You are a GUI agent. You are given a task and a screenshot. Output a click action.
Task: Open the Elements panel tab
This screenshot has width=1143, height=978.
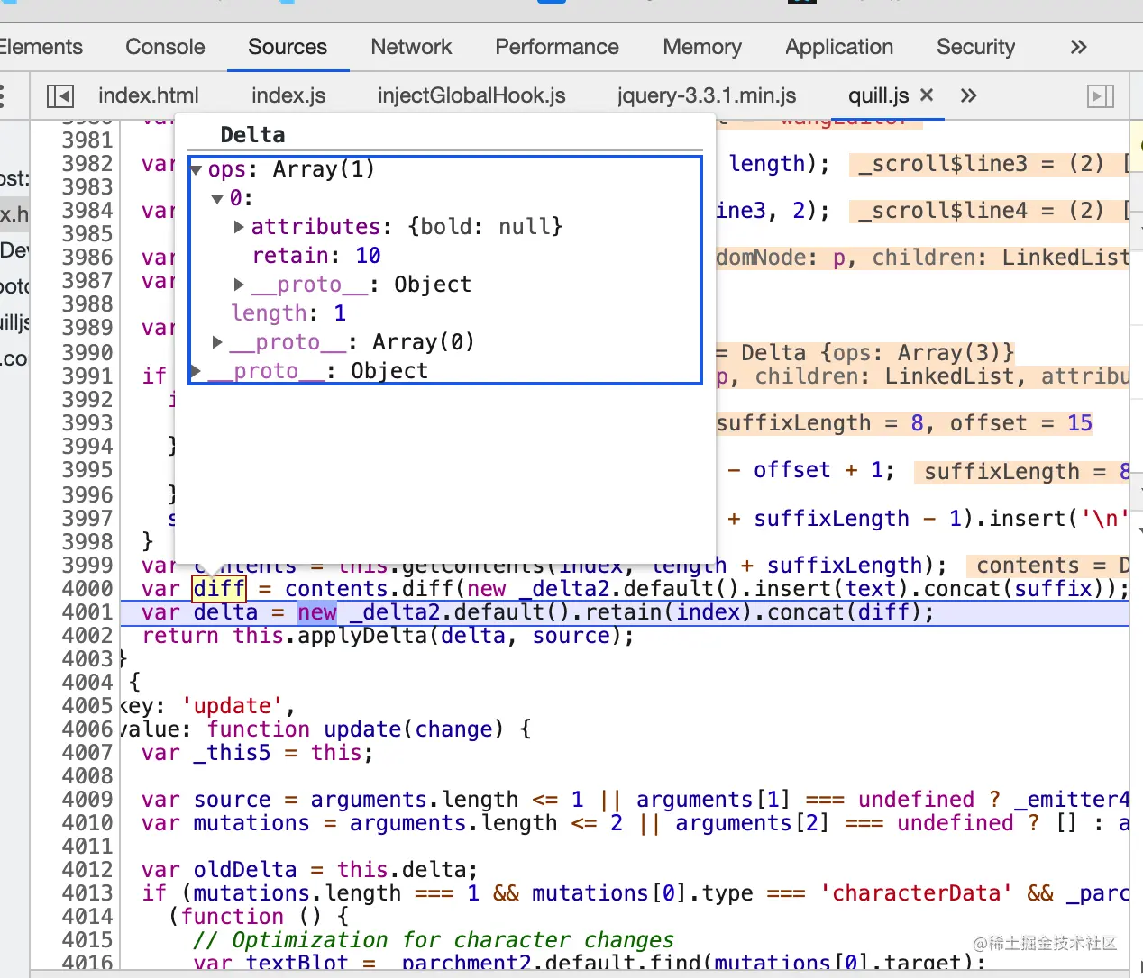(40, 47)
